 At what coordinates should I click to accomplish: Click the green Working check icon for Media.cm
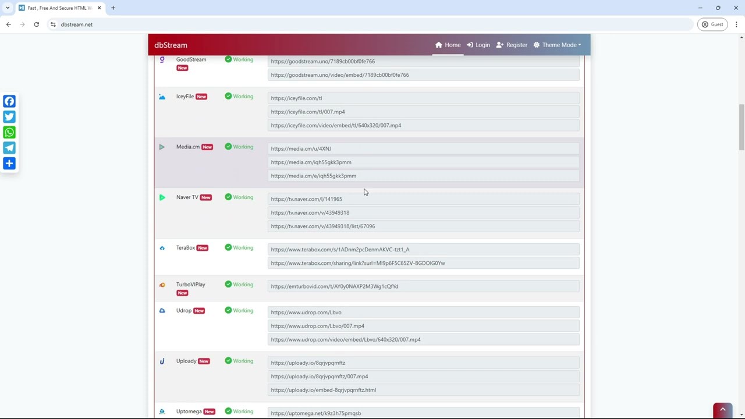coord(228,147)
